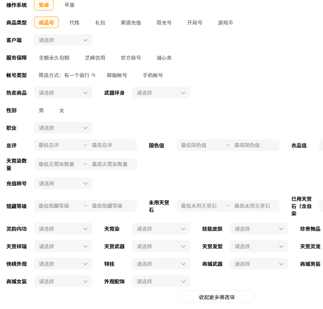Choose 游戏币 product type
Image resolution: width=323 pixels, height=309 pixels.
coord(225,23)
